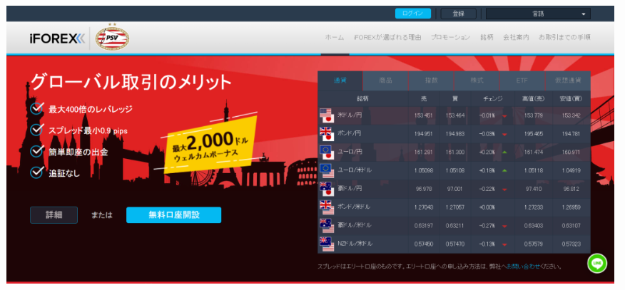Click the red down arrow in 豪ドル/米ドル row
625x290 pixels.
[x=504, y=227]
